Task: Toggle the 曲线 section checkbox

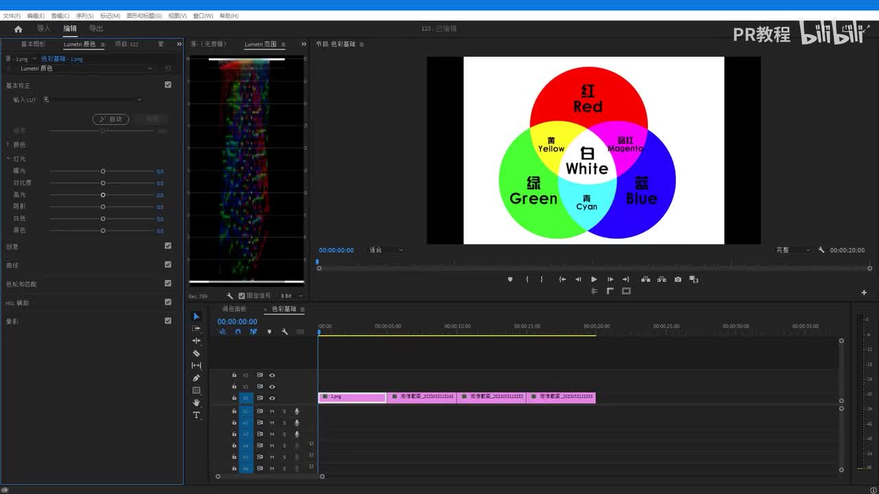Action: click(168, 264)
